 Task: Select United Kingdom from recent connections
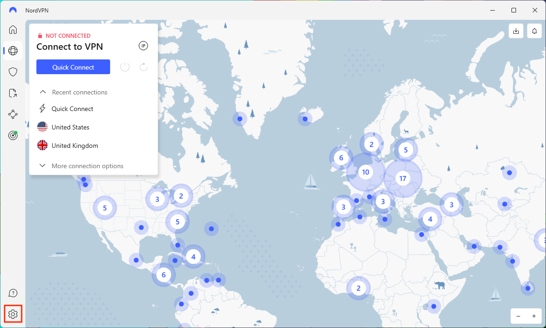(75, 146)
